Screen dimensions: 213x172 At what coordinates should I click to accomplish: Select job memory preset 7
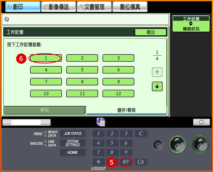point(46,82)
